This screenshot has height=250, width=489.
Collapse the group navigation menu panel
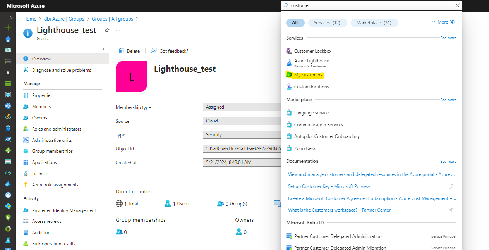point(104,49)
